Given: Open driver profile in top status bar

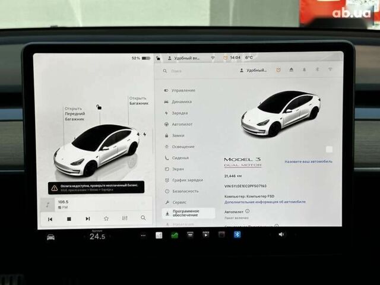Looking at the screenshot, I should 183,58.
